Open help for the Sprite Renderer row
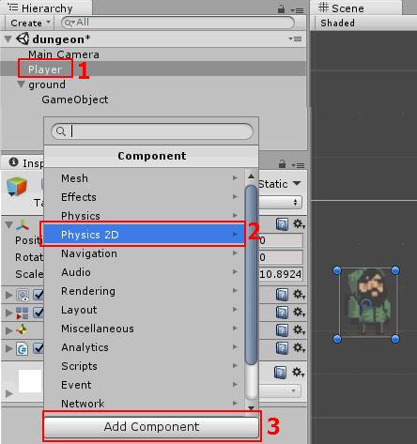 pos(282,295)
